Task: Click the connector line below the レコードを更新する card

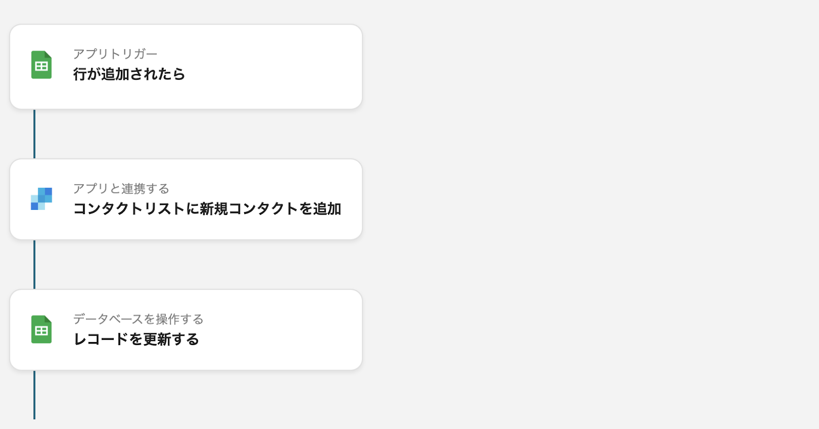Action: [34, 395]
